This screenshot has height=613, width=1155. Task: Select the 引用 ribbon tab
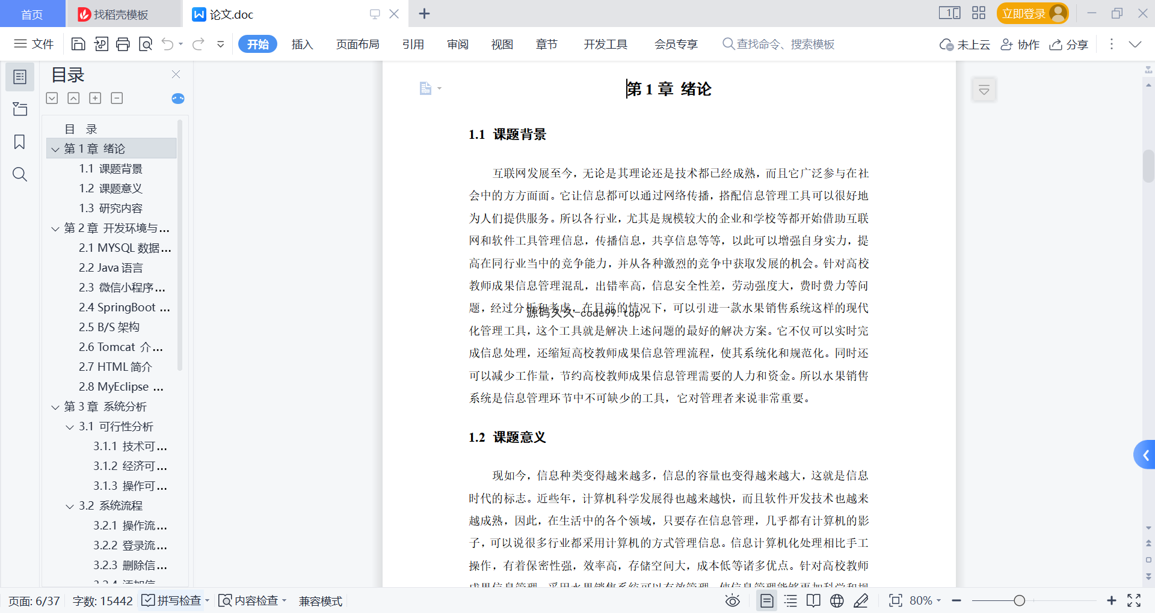tap(413, 44)
